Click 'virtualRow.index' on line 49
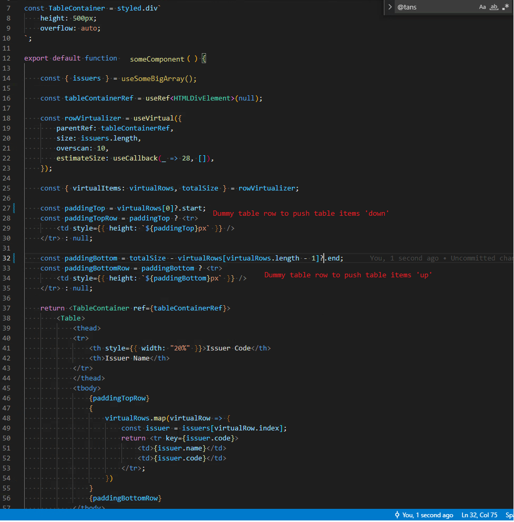The image size is (514, 522). (246, 428)
